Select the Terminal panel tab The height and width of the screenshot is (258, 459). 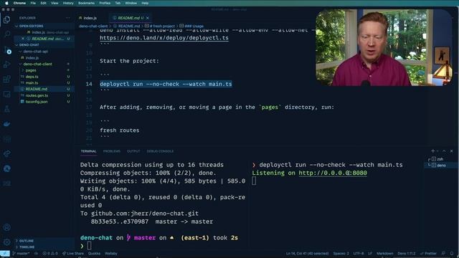pos(88,151)
